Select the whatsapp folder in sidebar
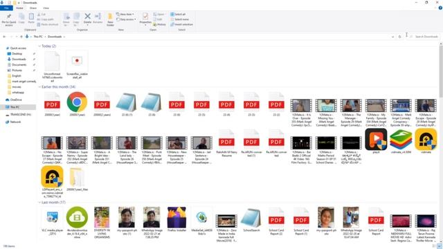 coord(18,92)
